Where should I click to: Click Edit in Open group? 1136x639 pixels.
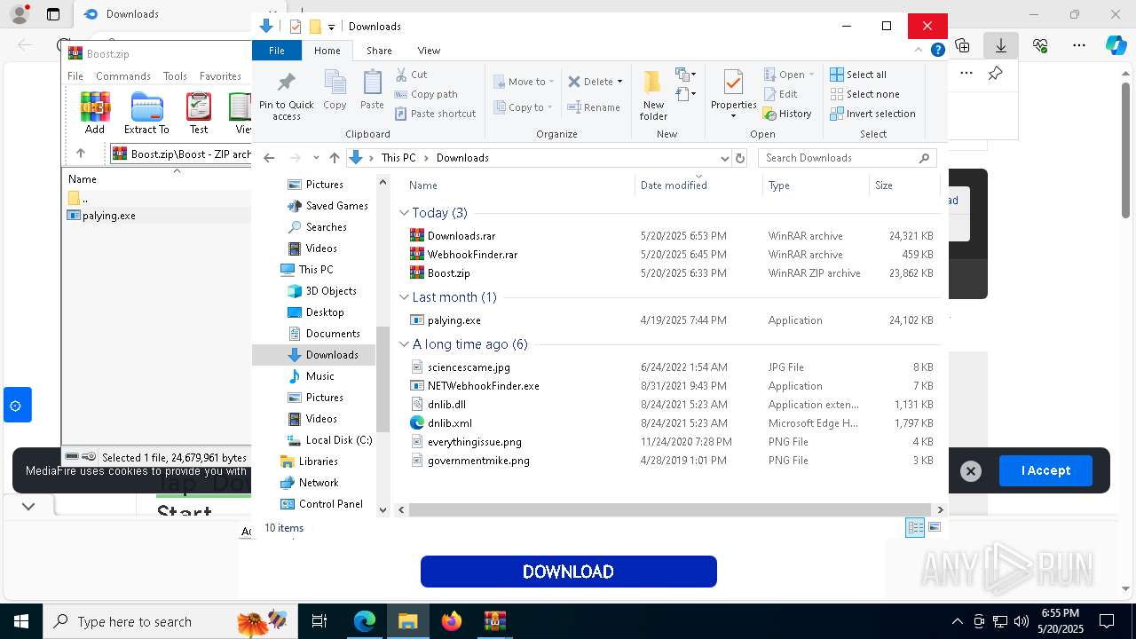(x=781, y=94)
